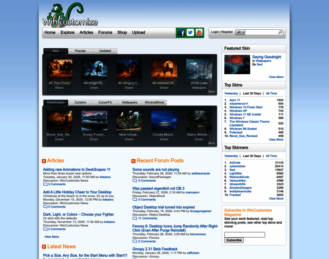Screen dimensions: 329x259
Task: Open Windows 10 Fresh Start link
Action: [x=246, y=107]
